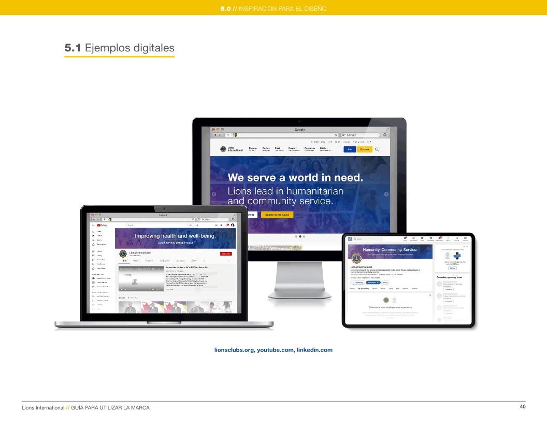Toggle the Following button on LinkedIn
The width and height of the screenshot is (547, 423).
[x=358, y=283]
